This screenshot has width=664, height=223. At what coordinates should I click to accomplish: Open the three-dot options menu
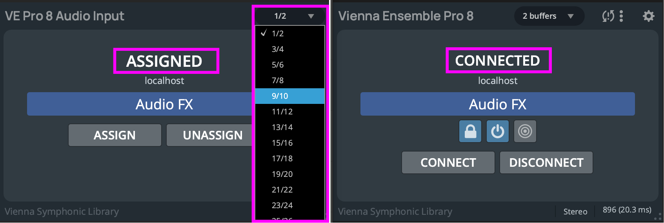(621, 16)
